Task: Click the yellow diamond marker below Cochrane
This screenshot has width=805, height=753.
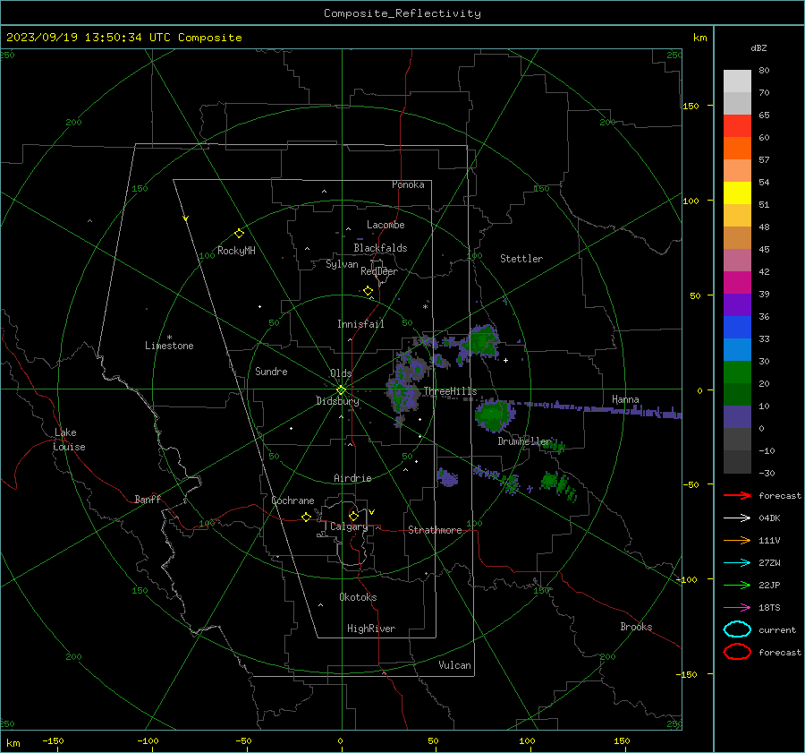Action: (x=306, y=518)
